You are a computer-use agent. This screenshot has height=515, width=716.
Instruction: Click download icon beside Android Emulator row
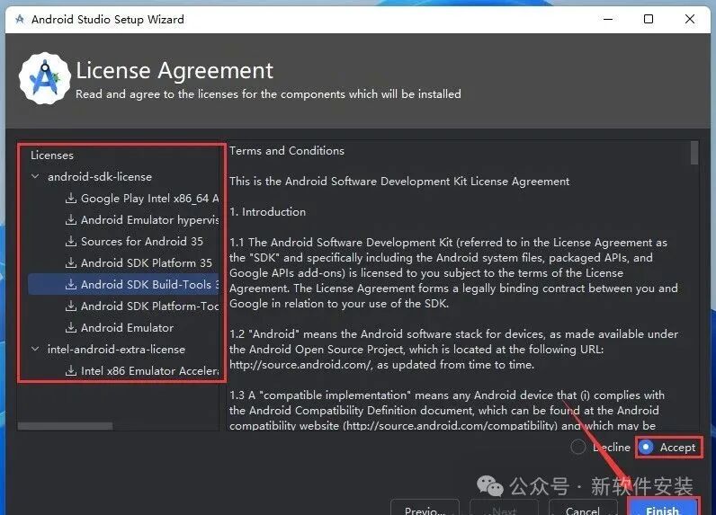pos(71,327)
